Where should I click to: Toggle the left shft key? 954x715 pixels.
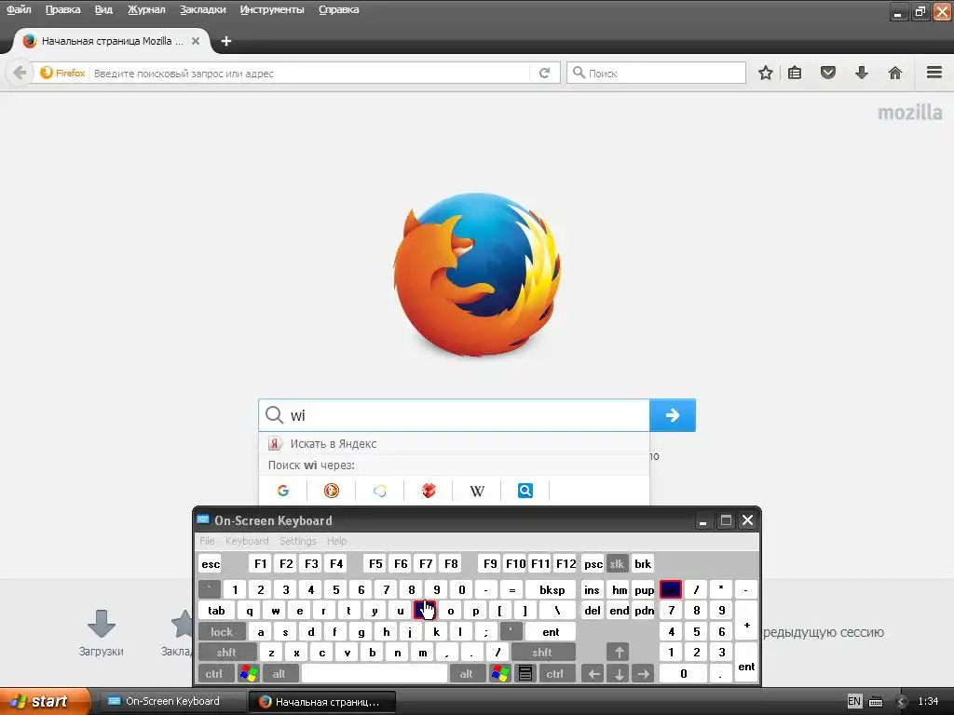tap(226, 653)
